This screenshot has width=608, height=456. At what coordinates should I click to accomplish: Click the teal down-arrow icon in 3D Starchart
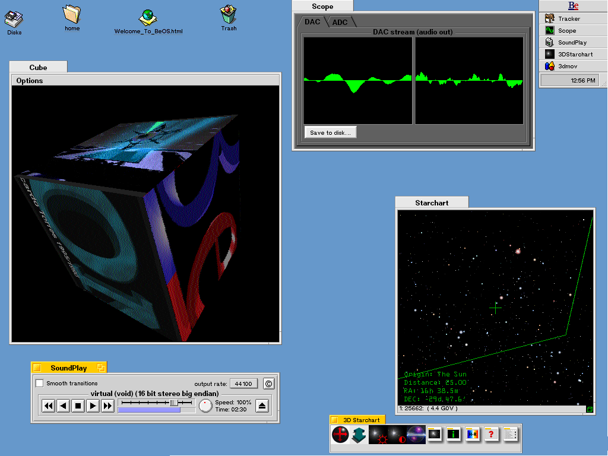[358, 435]
